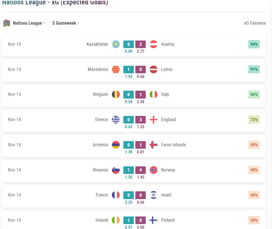Open the Greece team link
Image resolution: width=272 pixels, height=229 pixels.
[102, 120]
